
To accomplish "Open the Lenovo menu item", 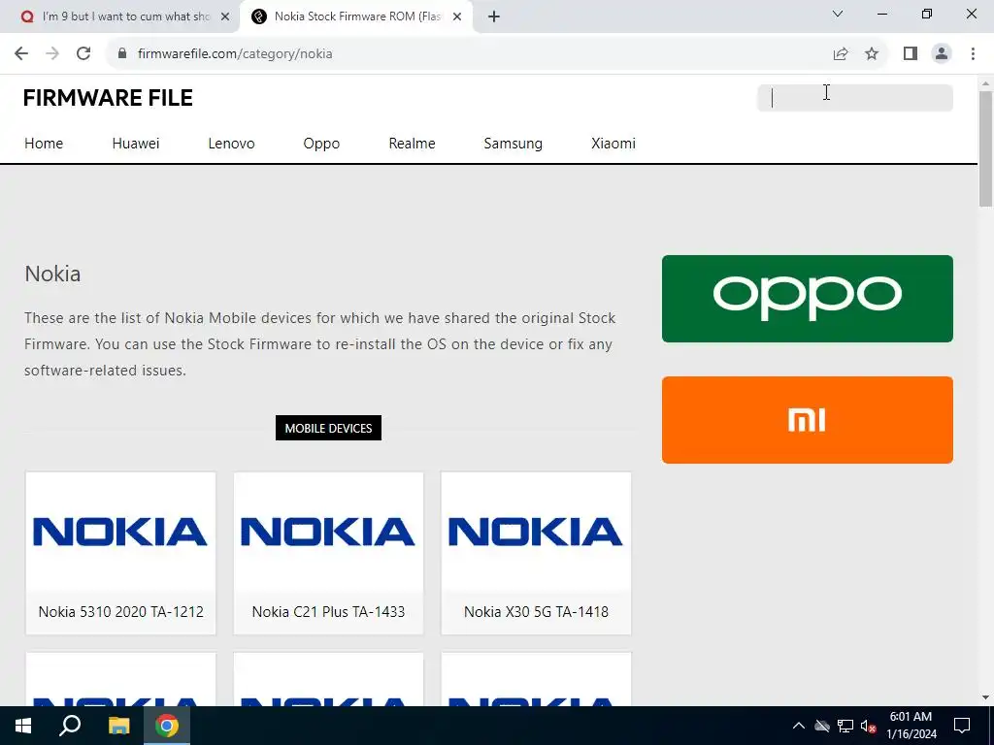I will point(231,144).
